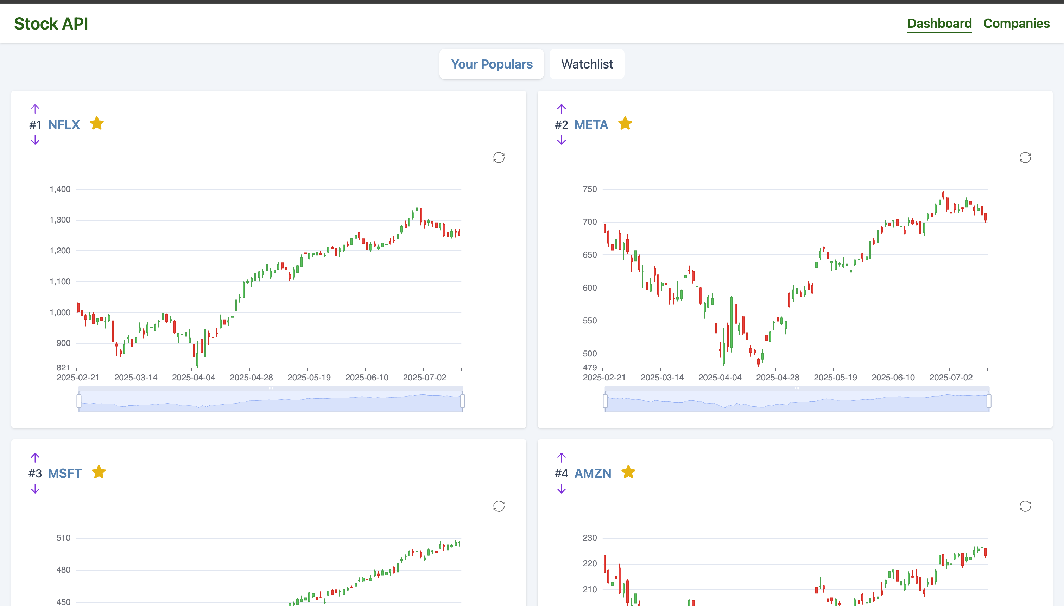Screen dimensions: 1064x606
Task: Click the #4 rank label
Action: tap(561, 473)
